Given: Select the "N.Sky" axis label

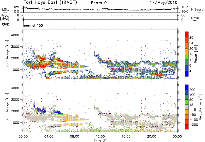Looking at the screenshot, I should 5,9.
